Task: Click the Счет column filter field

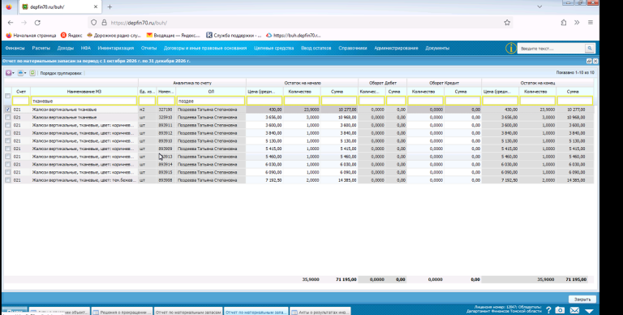Action: 20,101
